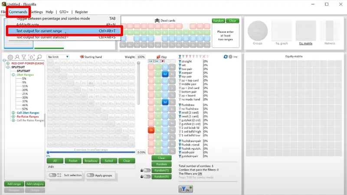347x195 pixels.
Task: Open the GTO+ menu
Action: pyautogui.click(x=64, y=12)
